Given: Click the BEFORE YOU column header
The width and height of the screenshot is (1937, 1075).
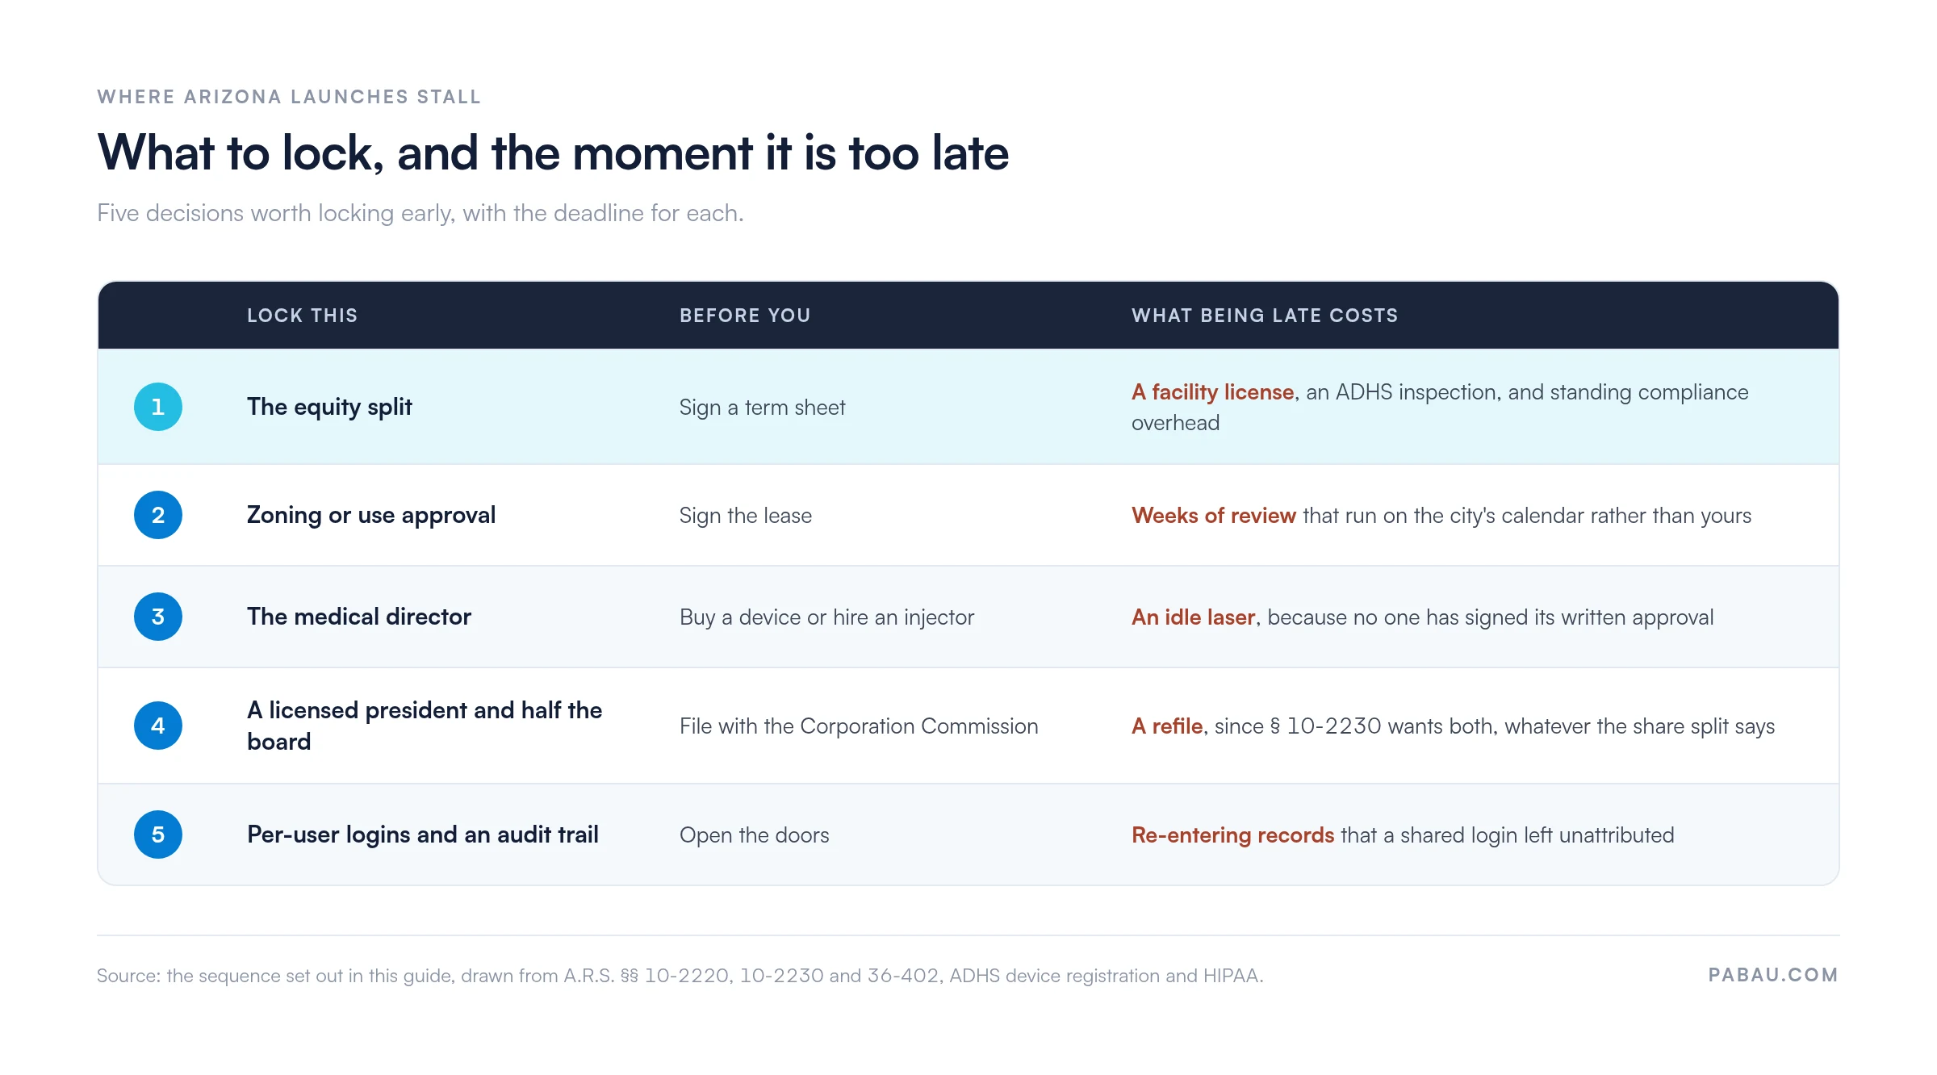Looking at the screenshot, I should tap(745, 316).
